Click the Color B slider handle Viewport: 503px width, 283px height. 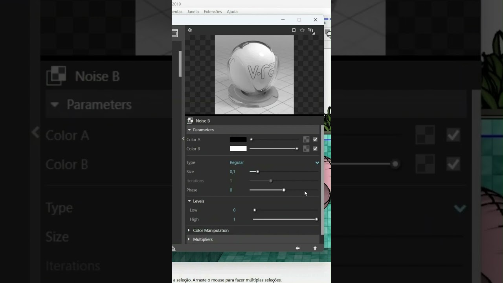pos(297,149)
